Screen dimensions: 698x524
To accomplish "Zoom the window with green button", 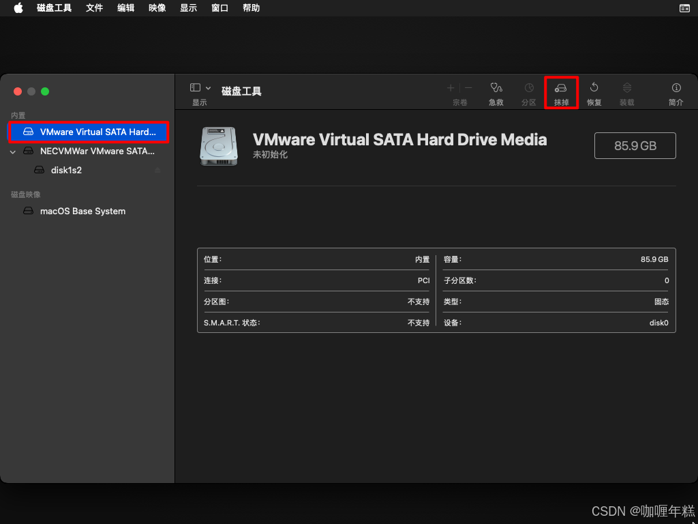I will 45,91.
